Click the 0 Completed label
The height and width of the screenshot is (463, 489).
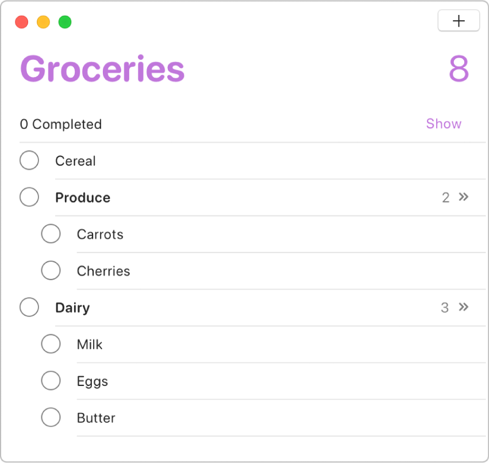[x=61, y=124]
